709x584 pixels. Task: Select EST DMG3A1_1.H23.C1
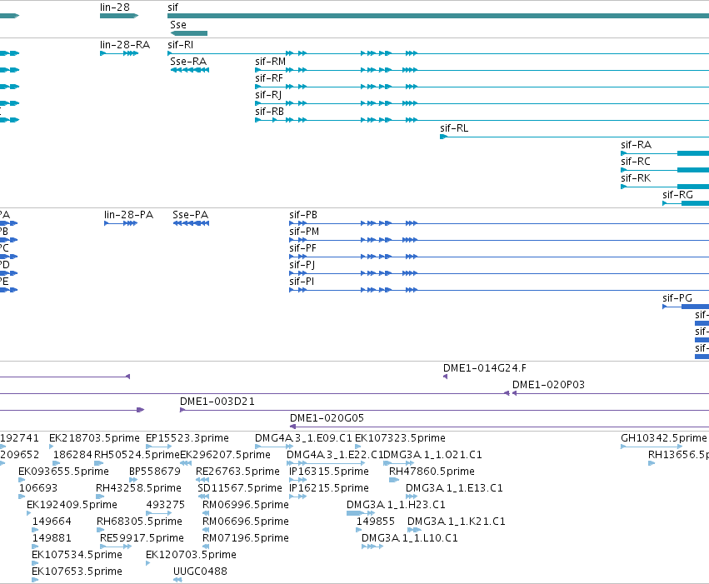[x=396, y=506]
